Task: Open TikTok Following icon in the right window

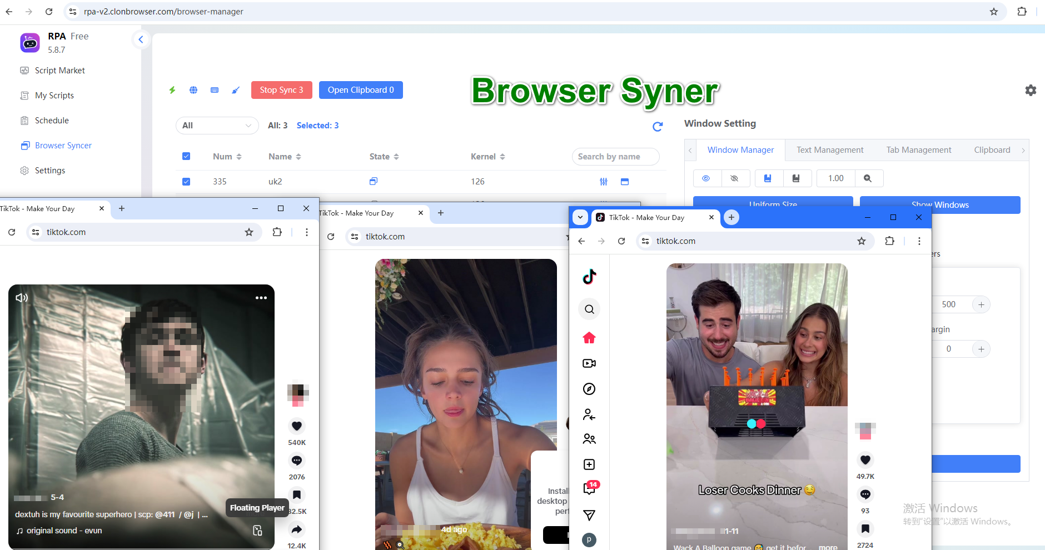Action: pyautogui.click(x=589, y=414)
